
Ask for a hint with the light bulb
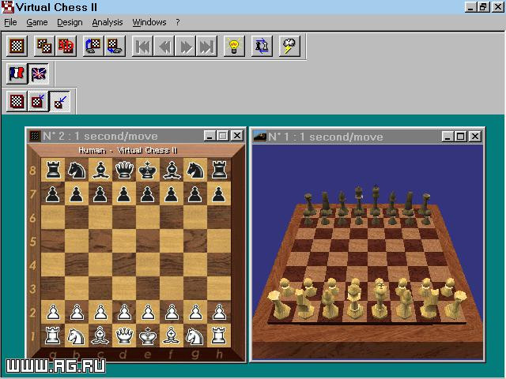point(234,46)
